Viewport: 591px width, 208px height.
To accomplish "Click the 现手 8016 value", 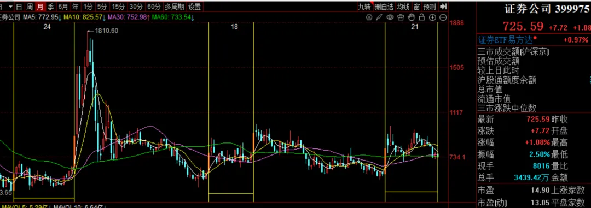I will 541,167.
